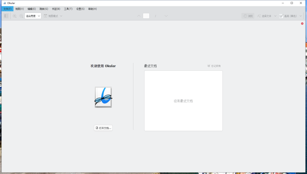Select the 选择文本 text selection tool
This screenshot has width=307, height=174.
(264, 16)
